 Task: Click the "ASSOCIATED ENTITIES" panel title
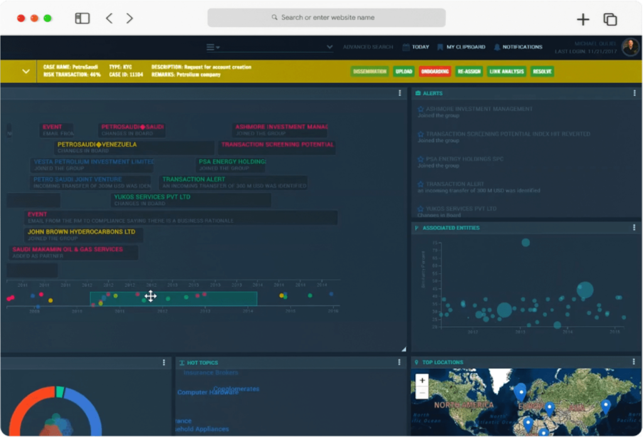(x=451, y=228)
